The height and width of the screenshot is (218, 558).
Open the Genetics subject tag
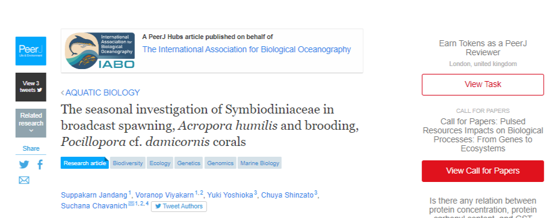point(188,163)
